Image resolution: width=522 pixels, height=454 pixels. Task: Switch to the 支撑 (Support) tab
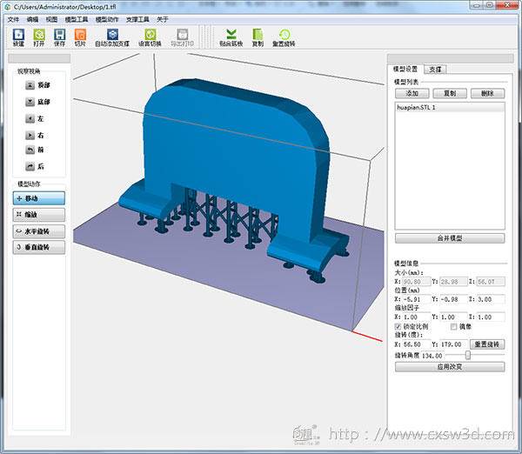click(x=435, y=69)
